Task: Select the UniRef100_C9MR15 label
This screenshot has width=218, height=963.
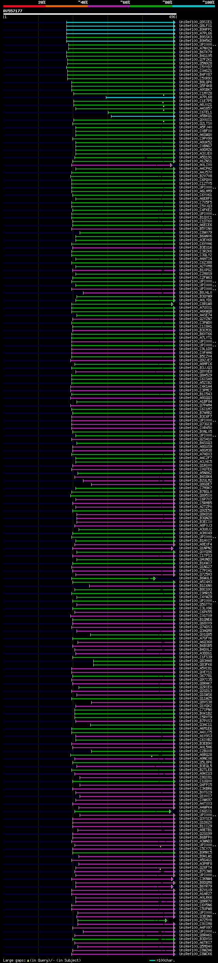Action: [x=195, y=593]
